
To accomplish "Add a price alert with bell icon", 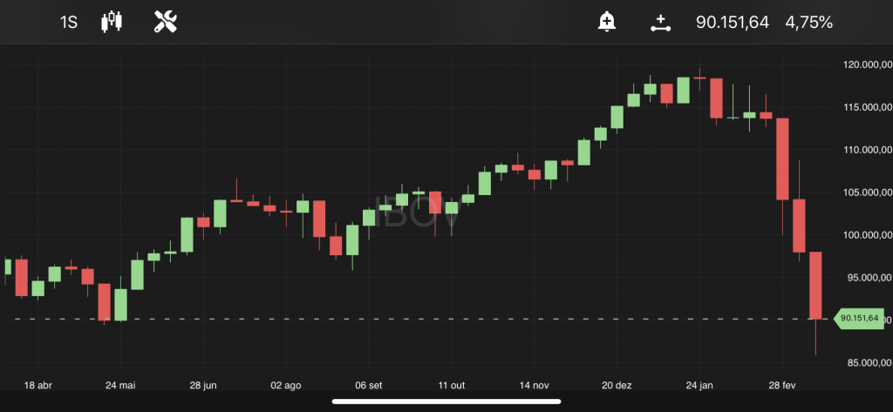I will (x=607, y=22).
